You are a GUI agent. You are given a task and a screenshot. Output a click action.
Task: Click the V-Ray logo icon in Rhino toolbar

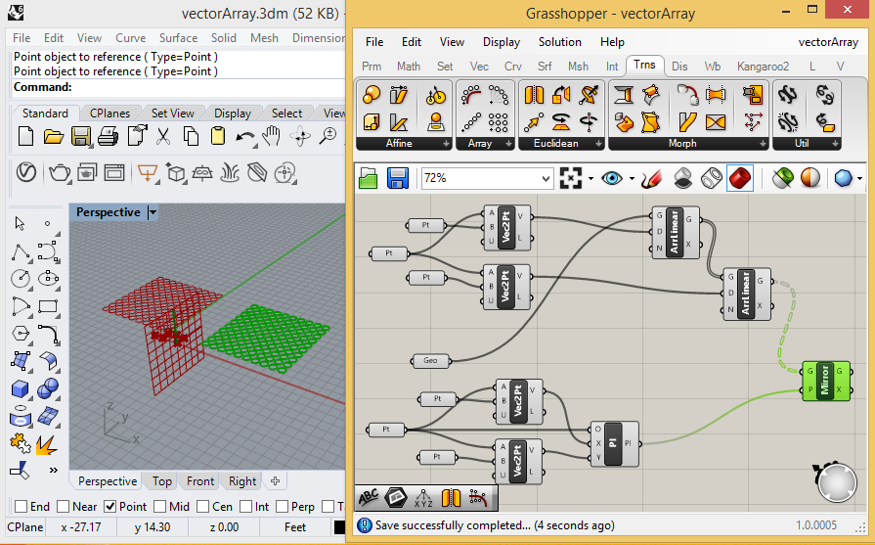click(27, 173)
